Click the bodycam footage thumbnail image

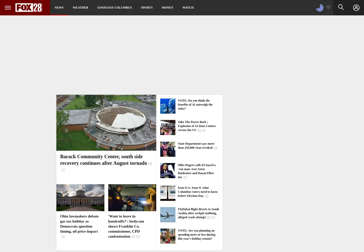[x=132, y=198]
